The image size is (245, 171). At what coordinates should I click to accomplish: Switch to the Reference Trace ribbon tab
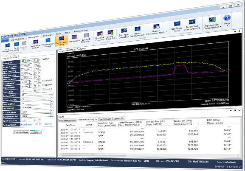(81, 31)
